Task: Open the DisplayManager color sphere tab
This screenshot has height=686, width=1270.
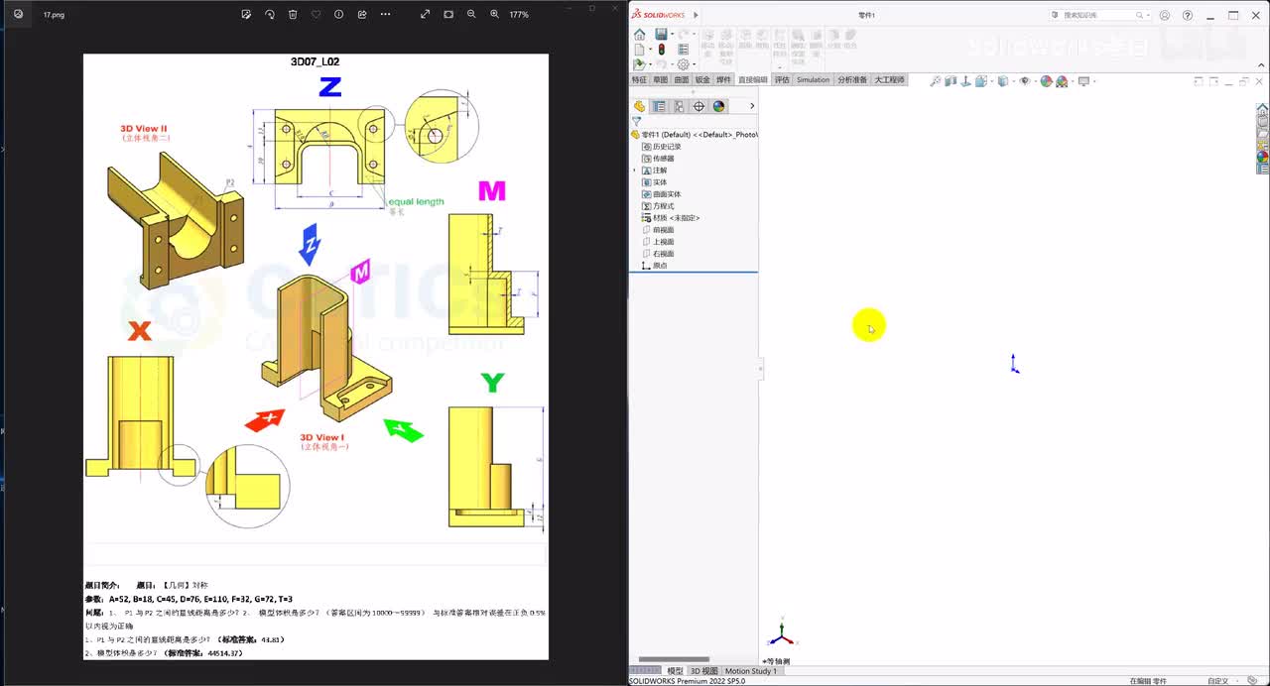Action: pos(719,106)
